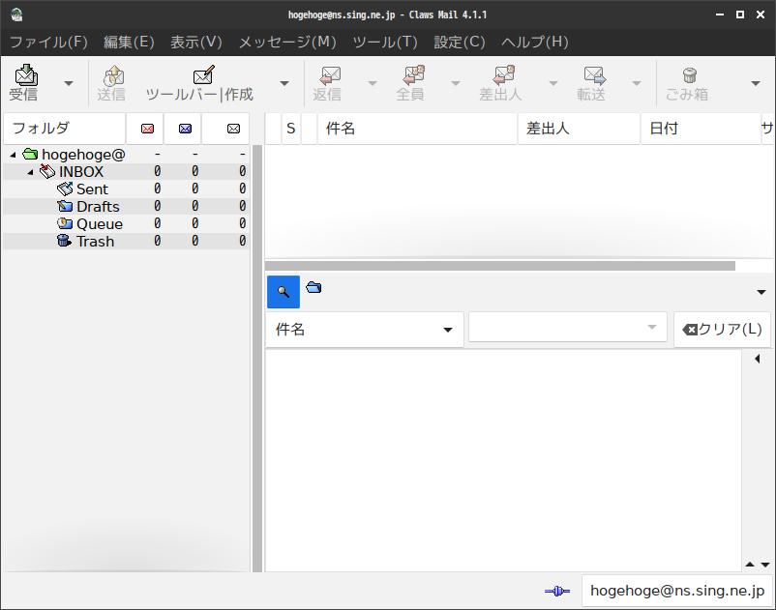The height and width of the screenshot is (610, 776).
Task: Open the dropdown arrow next to 作成
Action: [284, 83]
